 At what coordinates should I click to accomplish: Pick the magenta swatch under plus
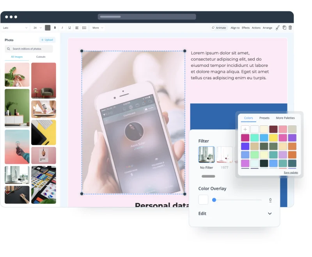point(245,137)
